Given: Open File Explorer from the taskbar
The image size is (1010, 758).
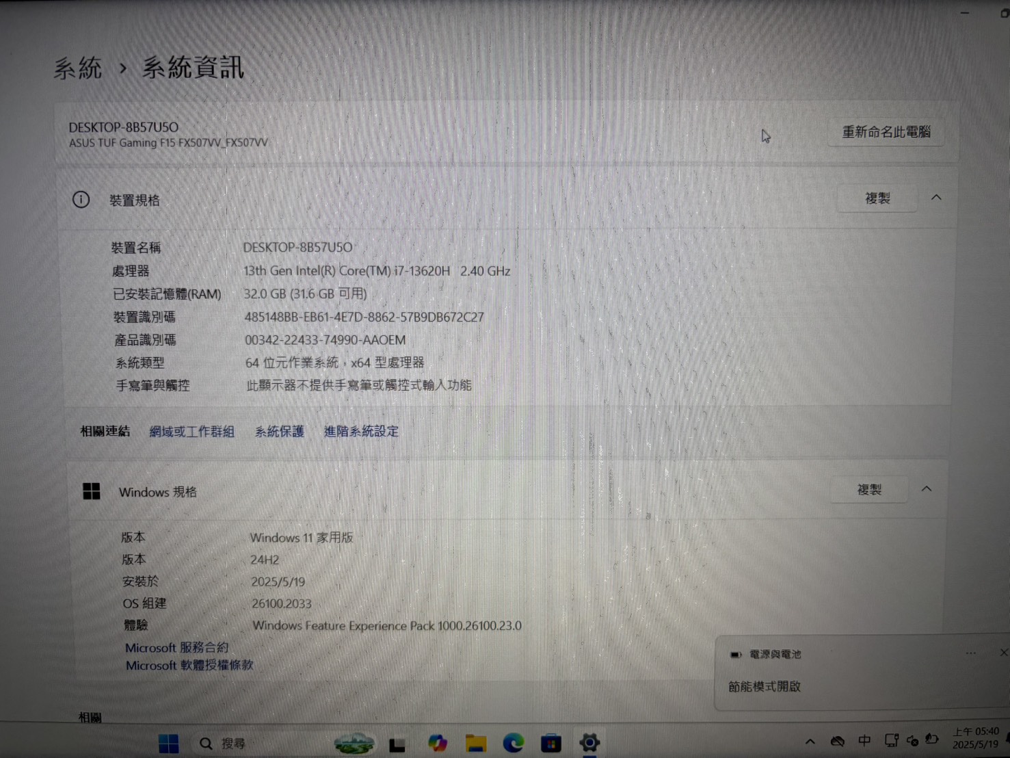Looking at the screenshot, I should (x=476, y=744).
